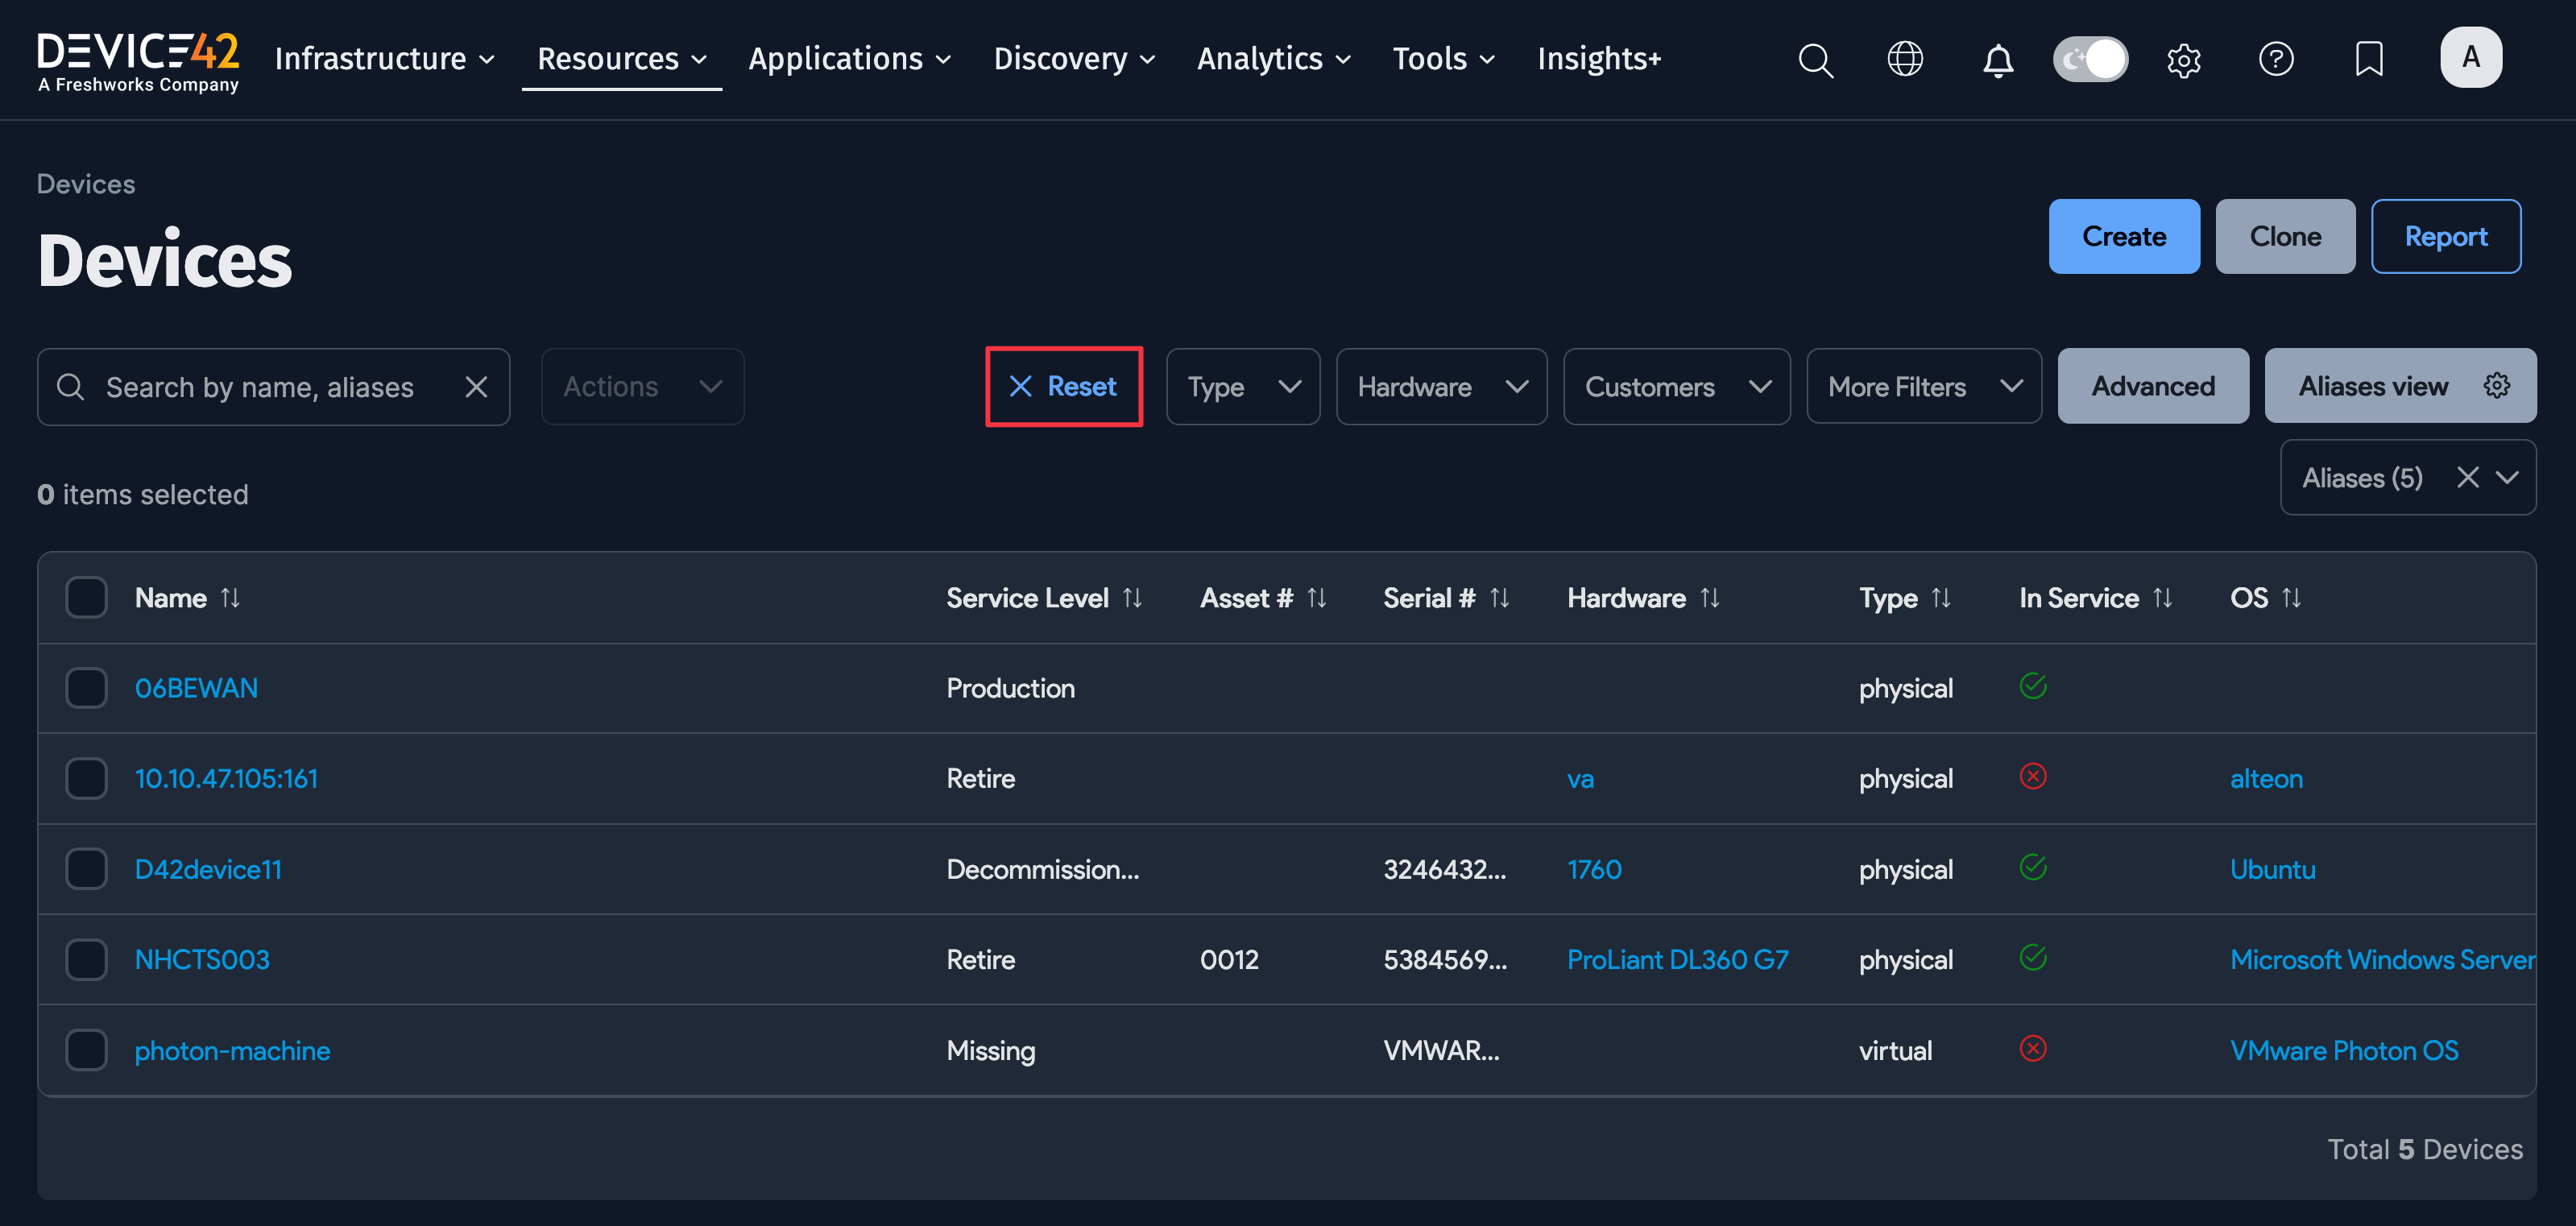Screen dimensions: 2576x1226
Task: Click the notifications bell icon
Action: 1997,59
